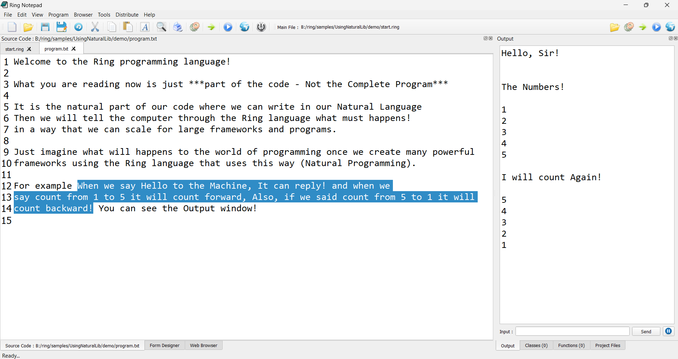Screen dimensions: 678x359
Task: Click line number 15 in the editor
Action: [7, 221]
